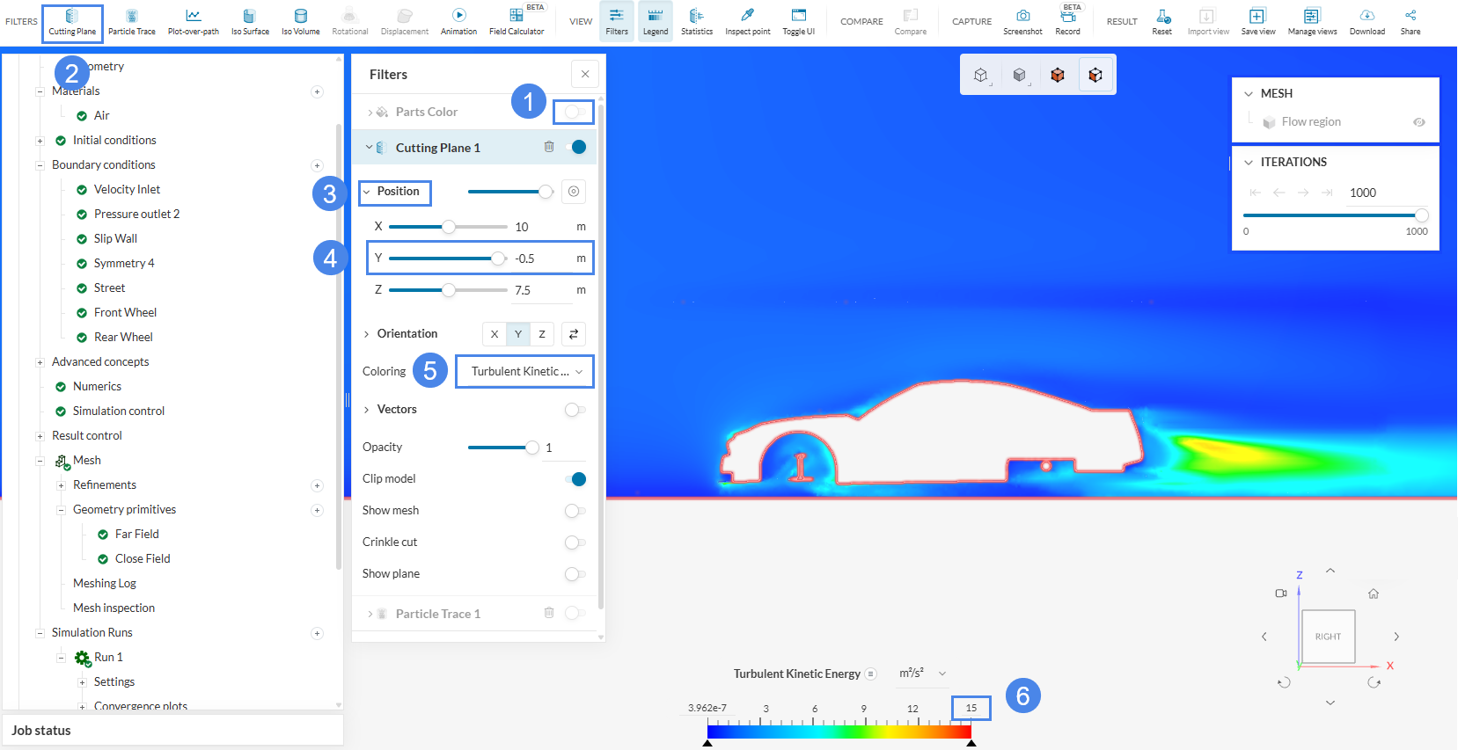Expand the Orientation section
The height and width of the screenshot is (750, 1458).
(x=367, y=334)
